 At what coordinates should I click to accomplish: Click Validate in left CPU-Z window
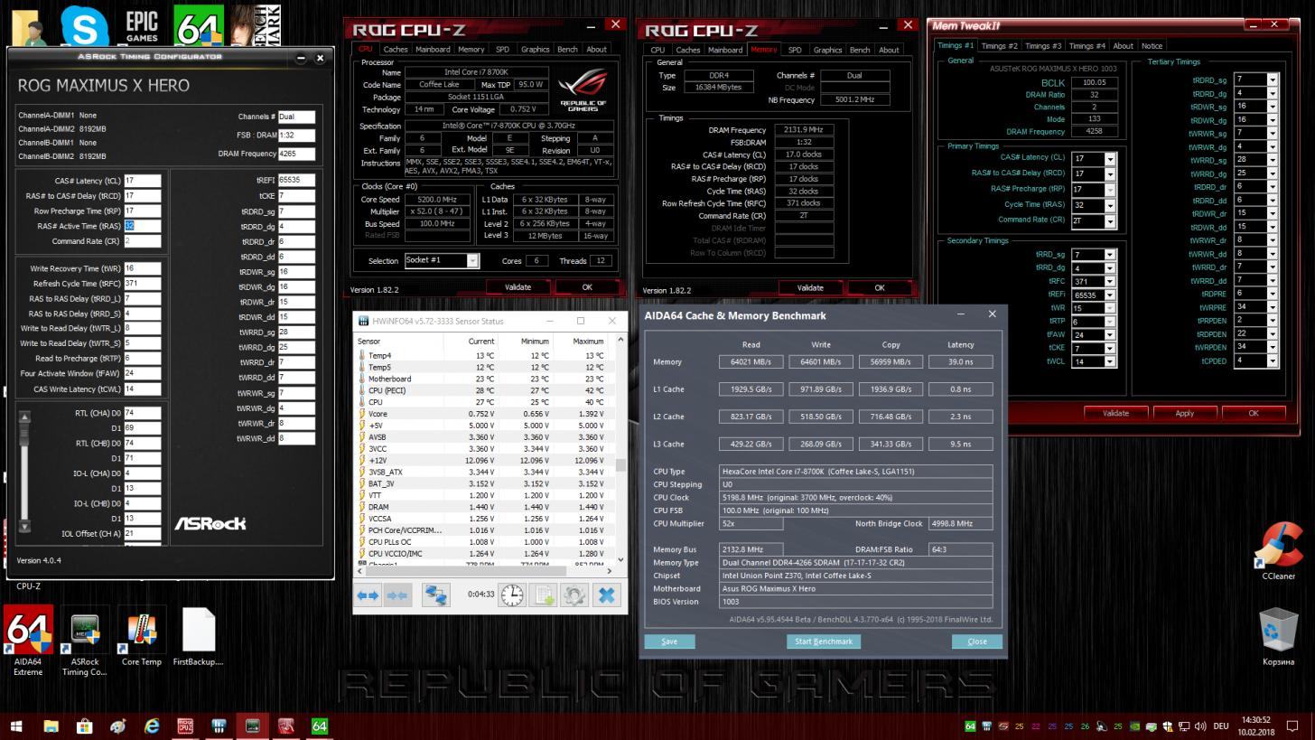pos(518,287)
